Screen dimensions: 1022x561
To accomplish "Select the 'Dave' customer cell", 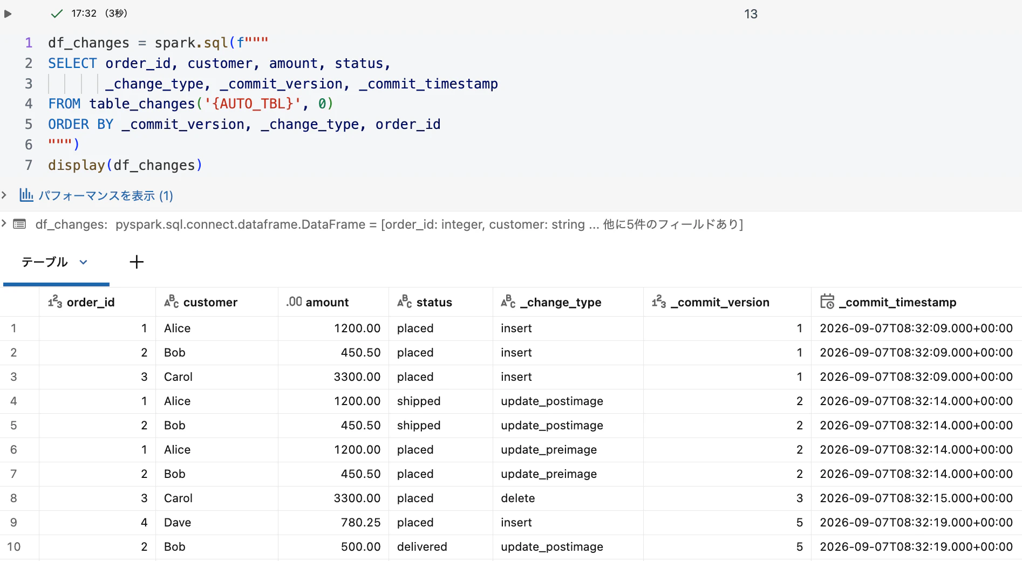I will (217, 523).
